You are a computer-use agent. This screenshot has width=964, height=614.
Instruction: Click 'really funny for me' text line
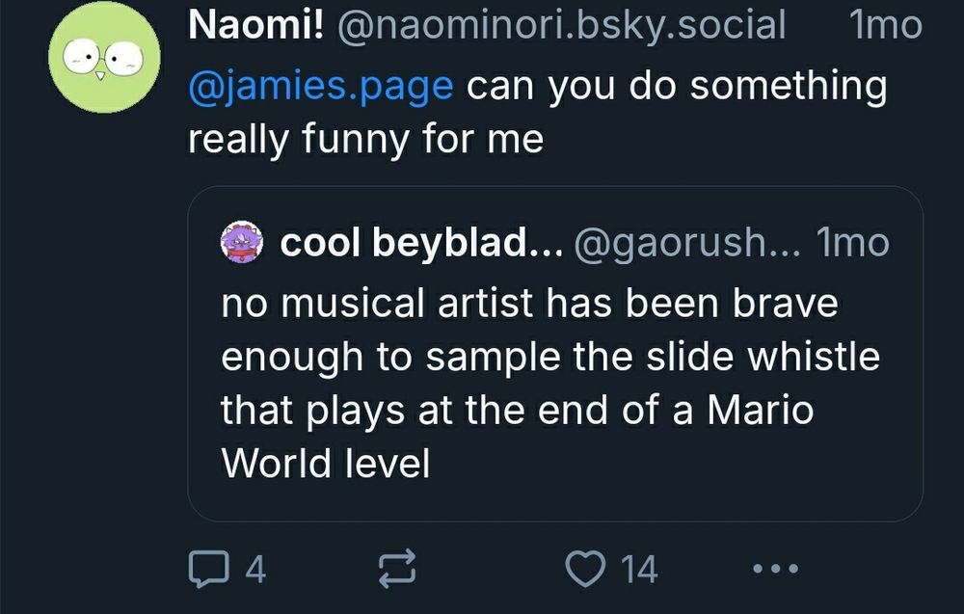click(365, 140)
